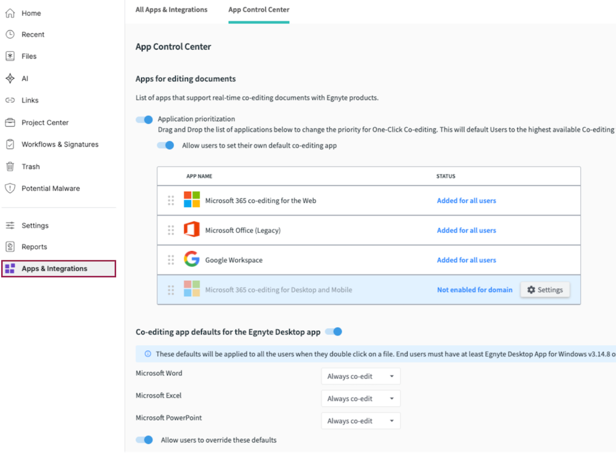The width and height of the screenshot is (616, 453).
Task: Click the Recent clock icon
Action: coord(10,34)
